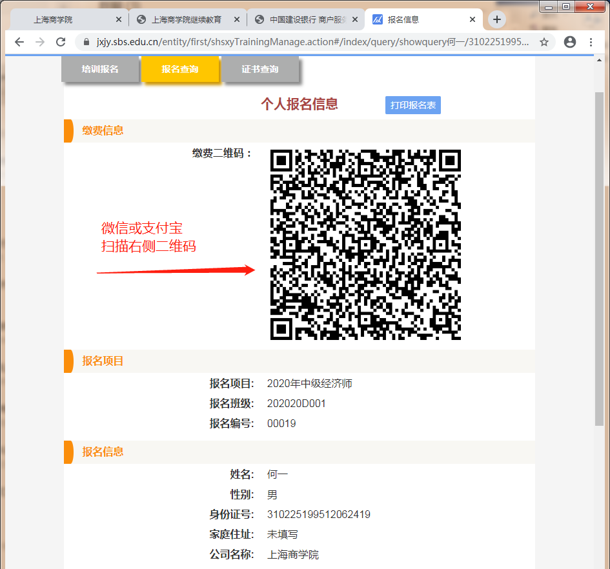Close the 中国建设银行 商户服务 tab
The width and height of the screenshot is (610, 569).
pos(355,19)
